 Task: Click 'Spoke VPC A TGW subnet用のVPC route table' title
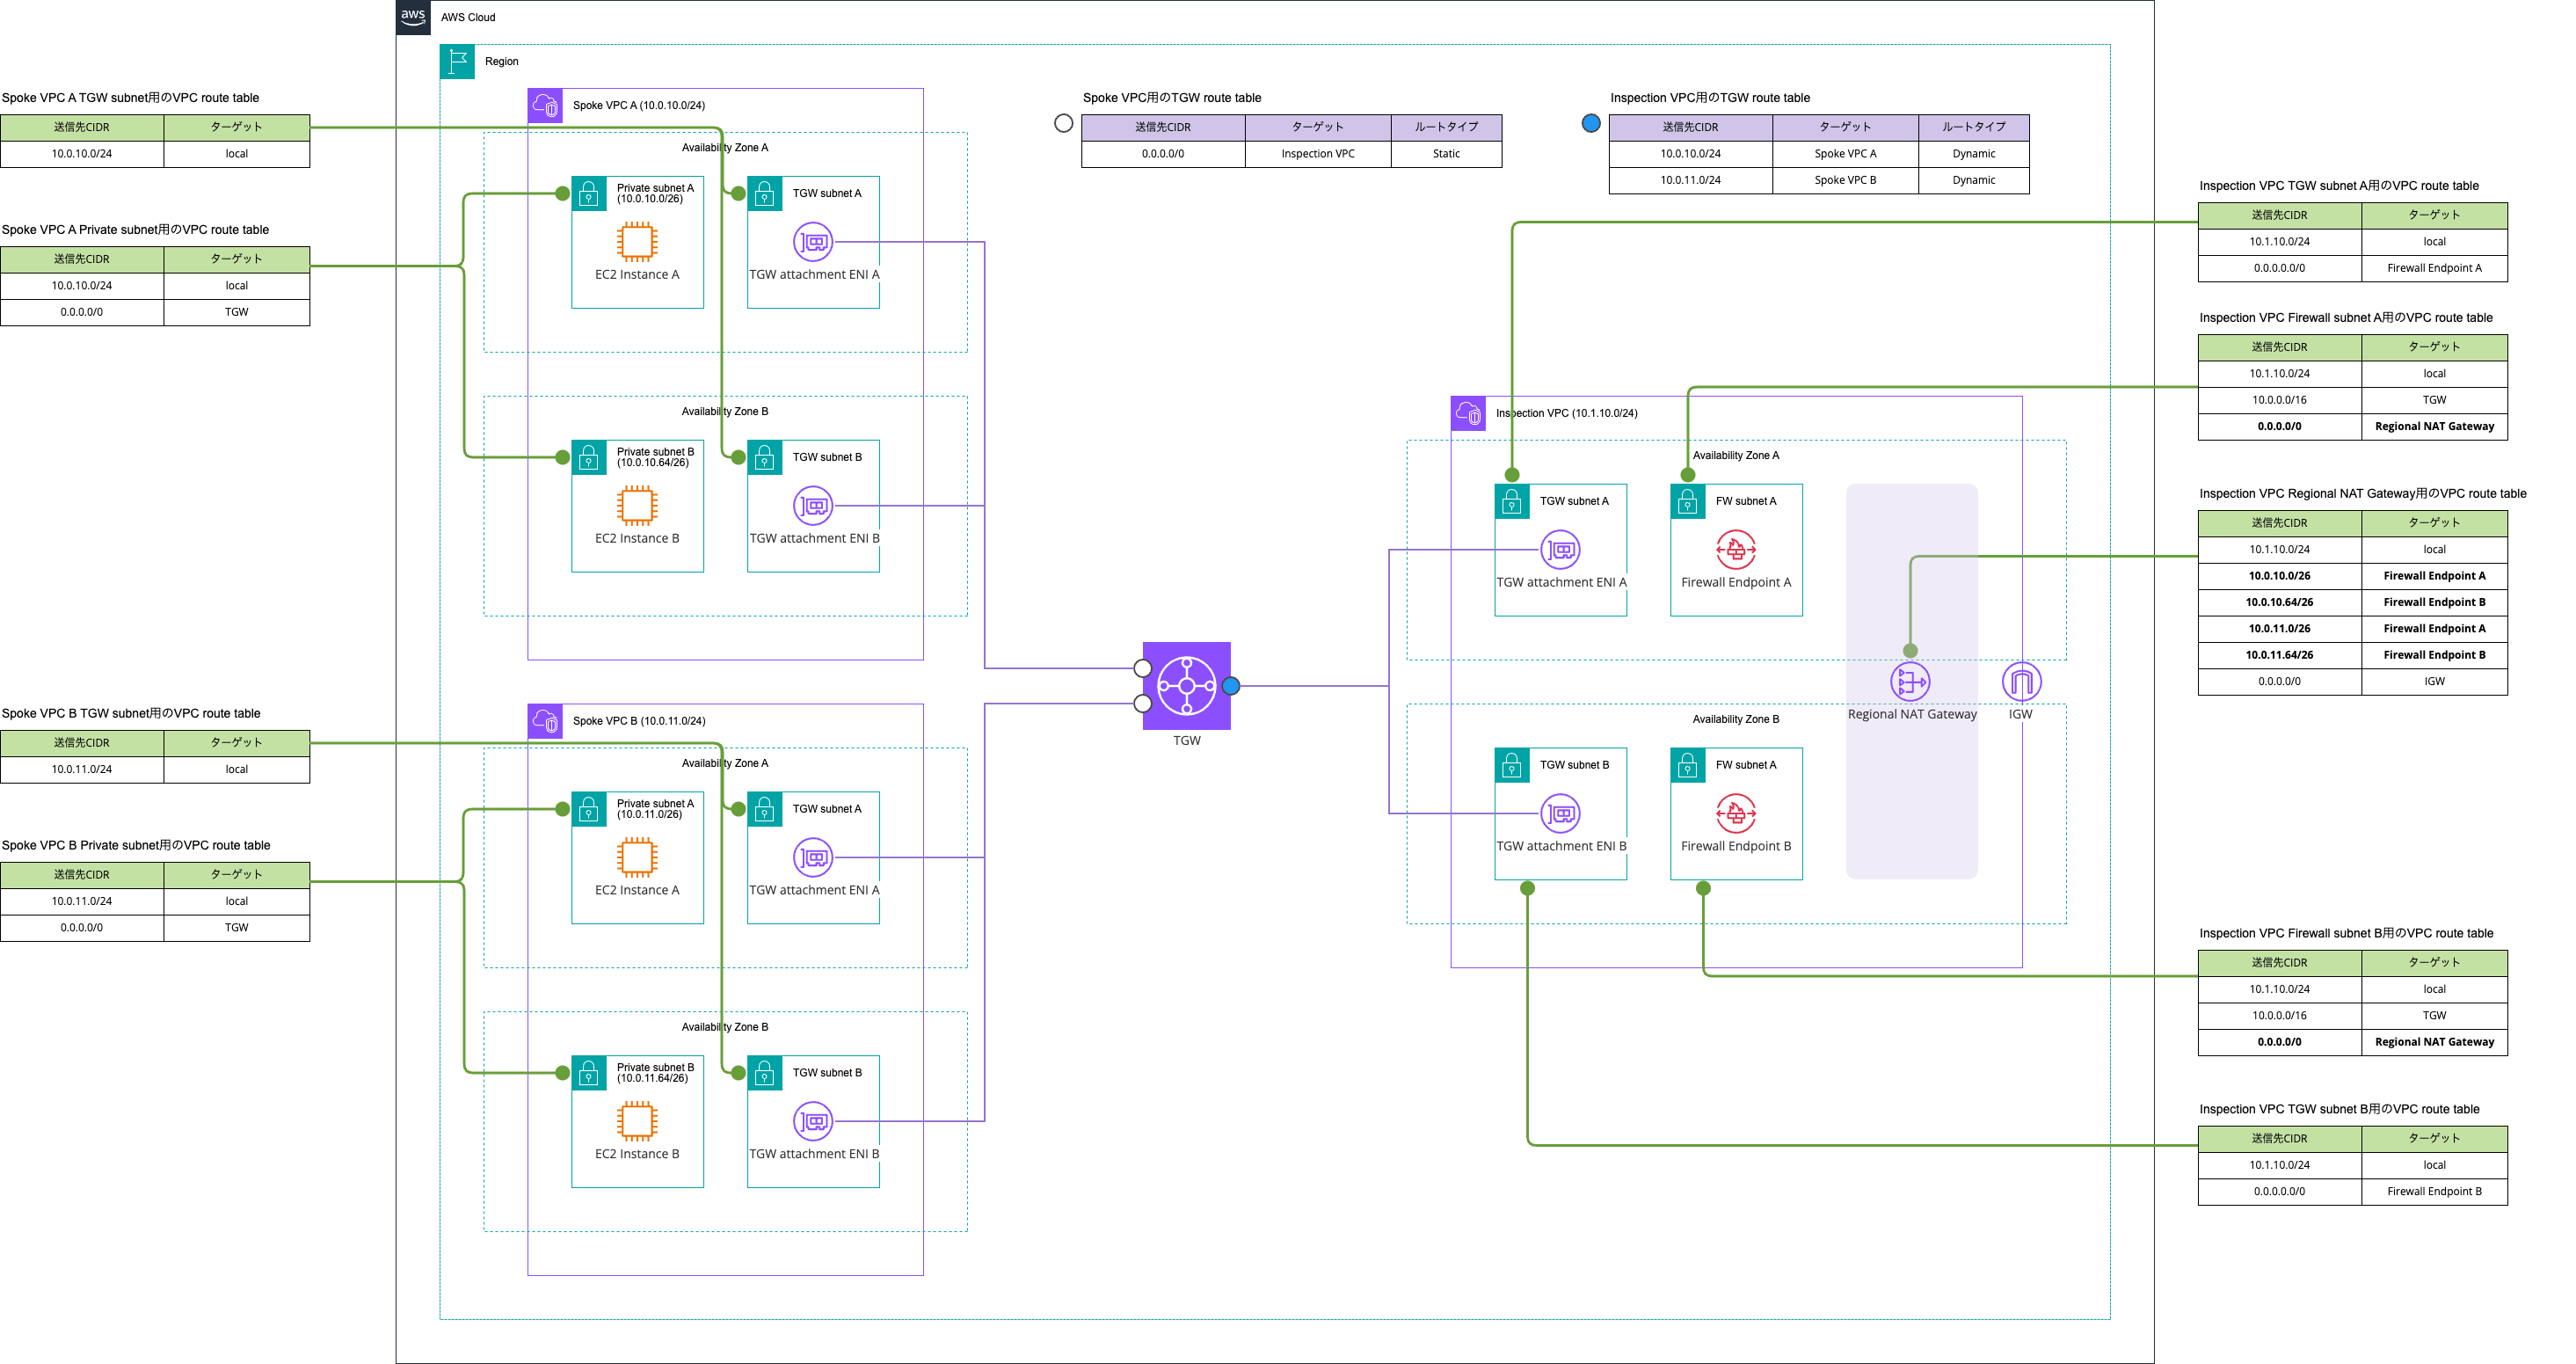point(131,98)
